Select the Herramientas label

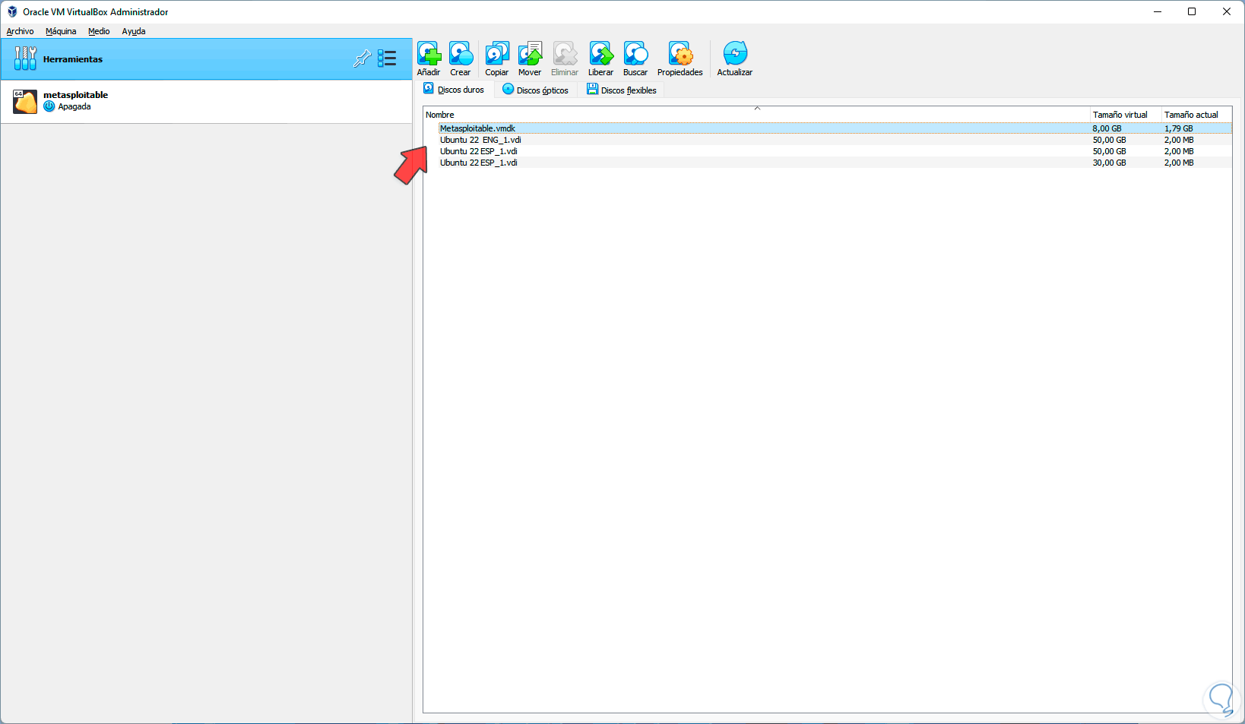point(73,59)
